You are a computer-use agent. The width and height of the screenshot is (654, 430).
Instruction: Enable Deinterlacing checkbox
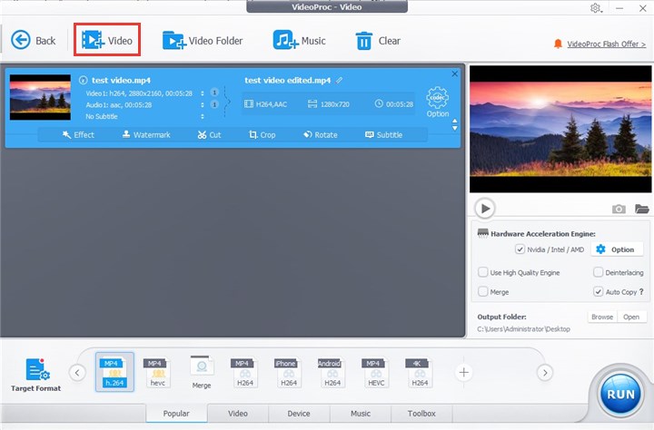pos(598,272)
